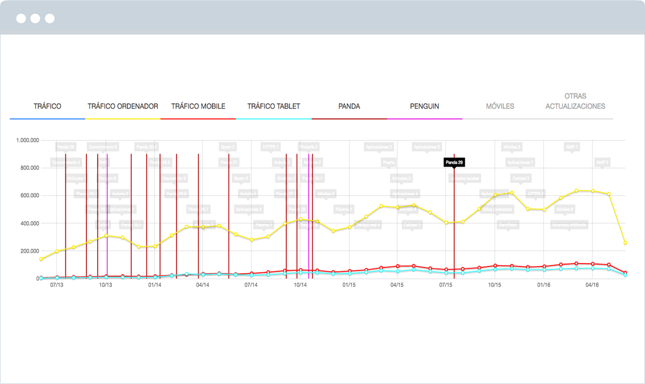The image size is (645, 384).
Task: Select the Anuncios AdWords marker label
Action: (569, 225)
